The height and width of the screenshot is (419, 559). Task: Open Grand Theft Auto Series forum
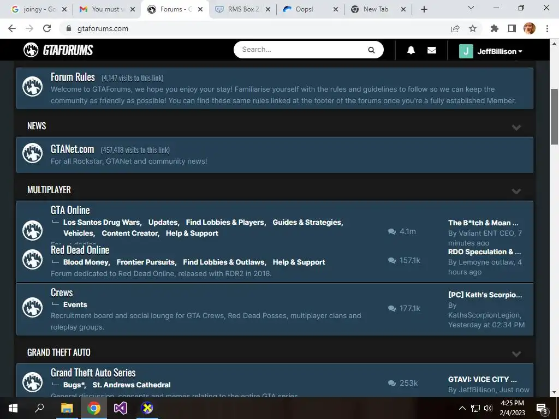coord(93,373)
